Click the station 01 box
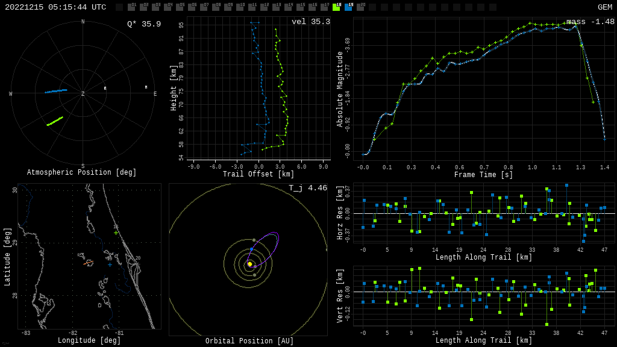 131,7
